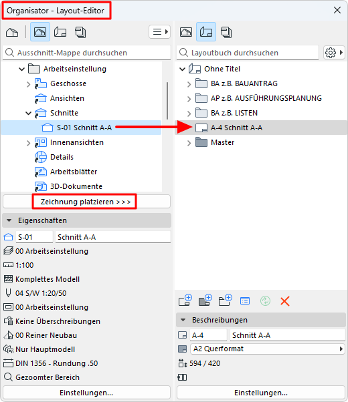Open Layout Book gear settings dropdown

click(334, 53)
